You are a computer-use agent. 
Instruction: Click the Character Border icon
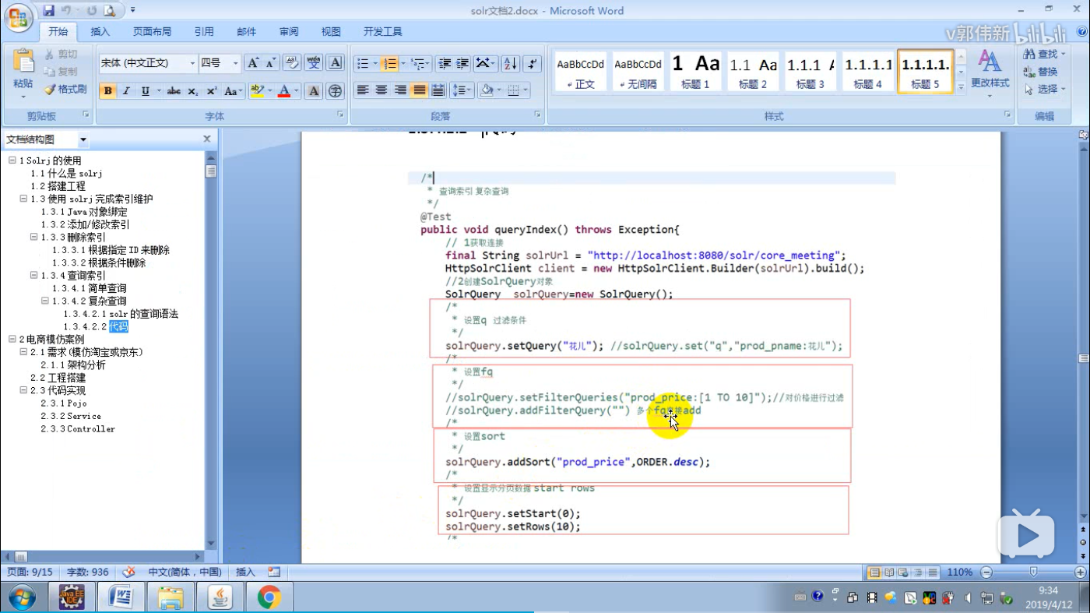pyautogui.click(x=335, y=63)
